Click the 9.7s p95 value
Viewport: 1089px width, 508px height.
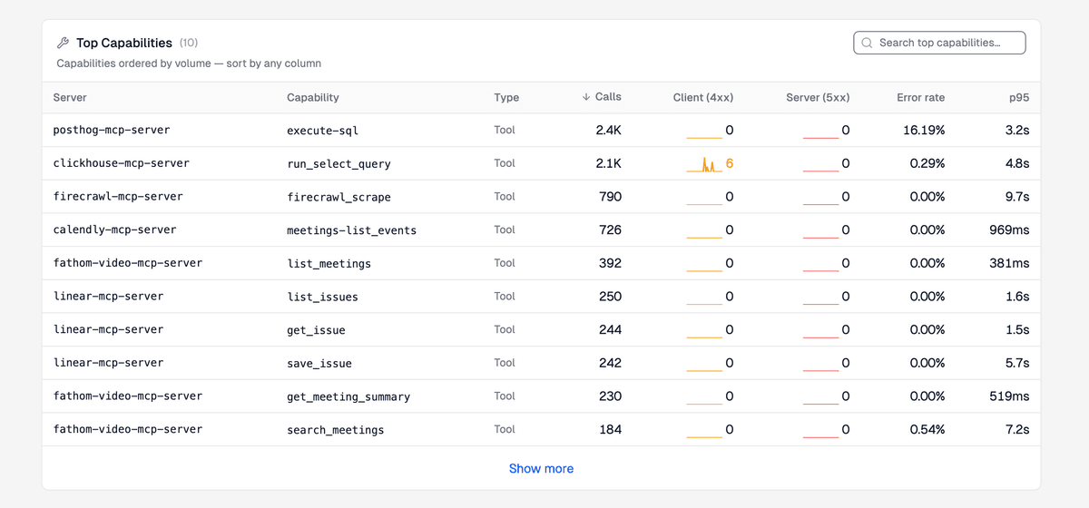[1017, 196]
